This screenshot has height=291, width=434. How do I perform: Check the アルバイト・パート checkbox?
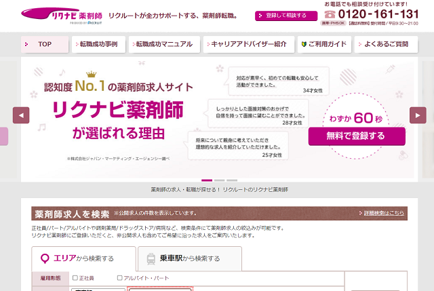tap(119, 277)
